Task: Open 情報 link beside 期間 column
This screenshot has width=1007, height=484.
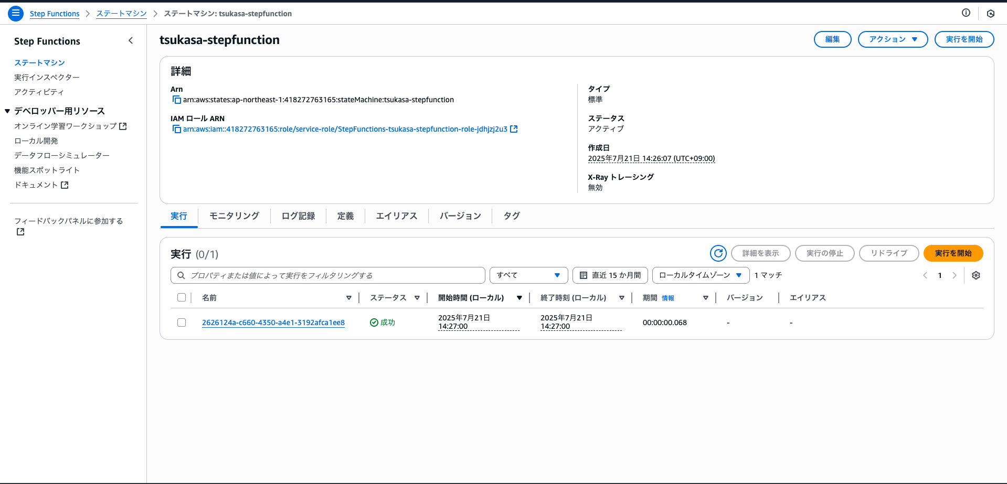Action: point(668,298)
